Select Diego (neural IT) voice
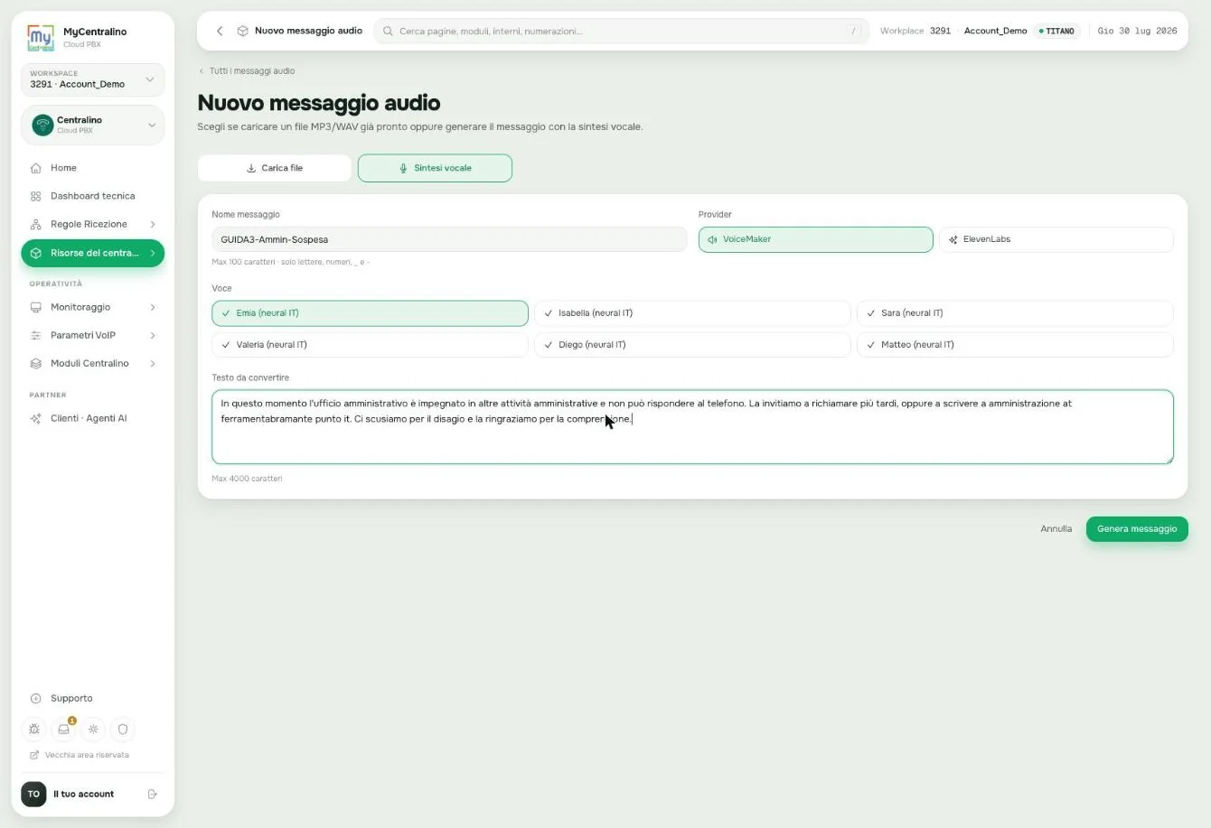This screenshot has height=828, width=1211. 692,345
